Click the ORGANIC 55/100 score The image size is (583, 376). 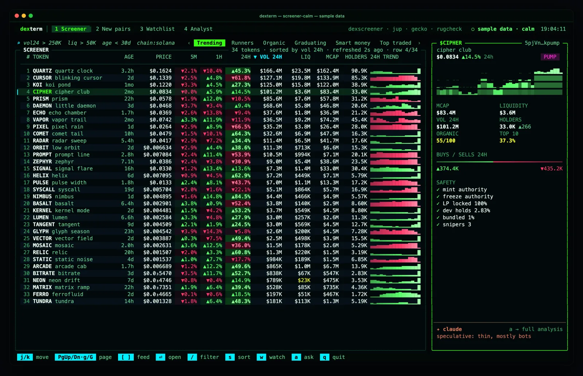446,141
